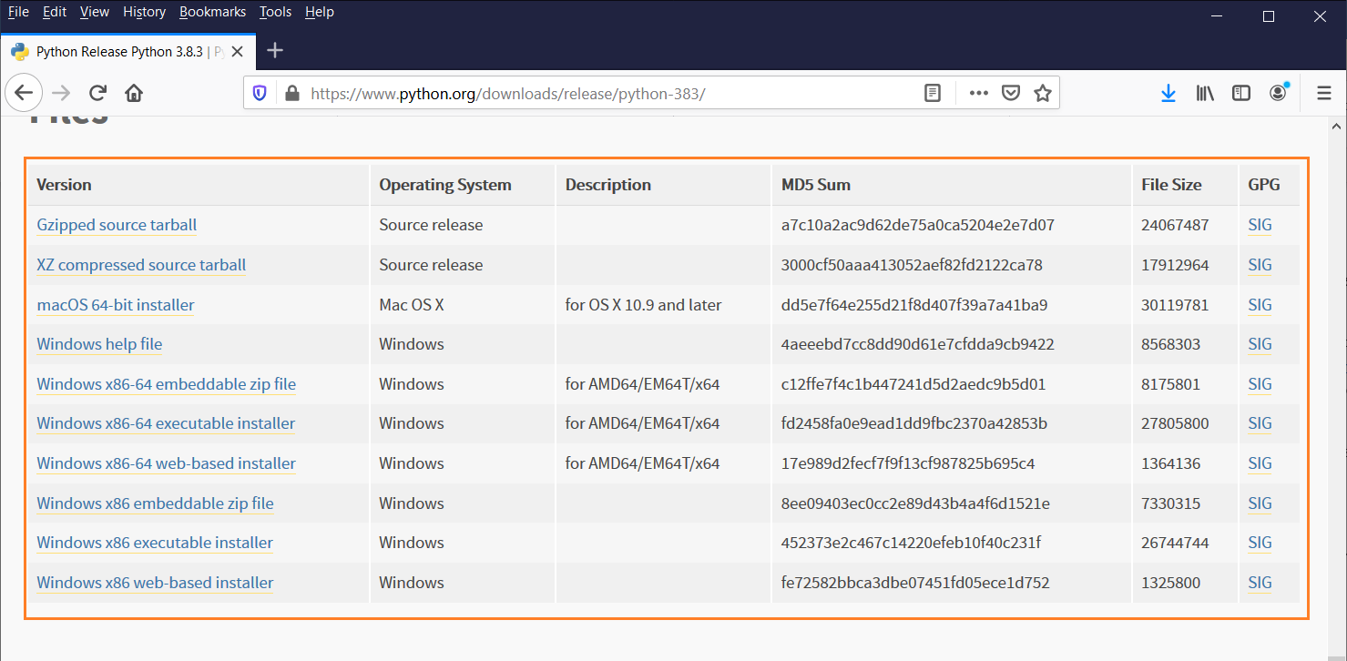Click the 'File Size' column header
1347x661 pixels.
pyautogui.click(x=1171, y=185)
